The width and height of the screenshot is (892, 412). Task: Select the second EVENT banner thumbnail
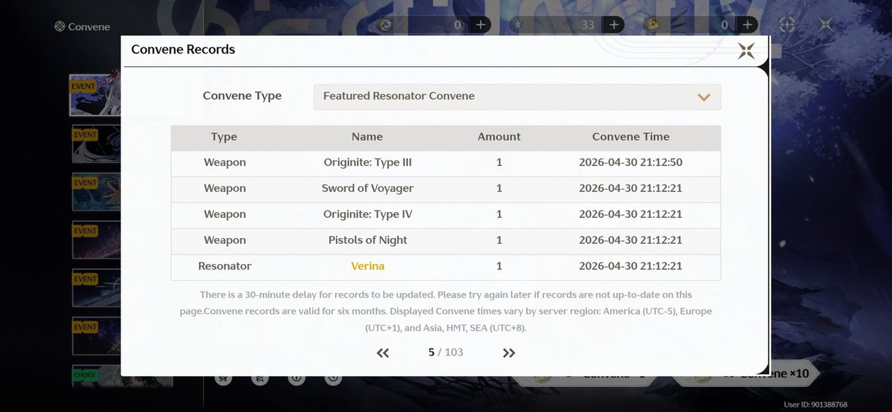pos(97,144)
